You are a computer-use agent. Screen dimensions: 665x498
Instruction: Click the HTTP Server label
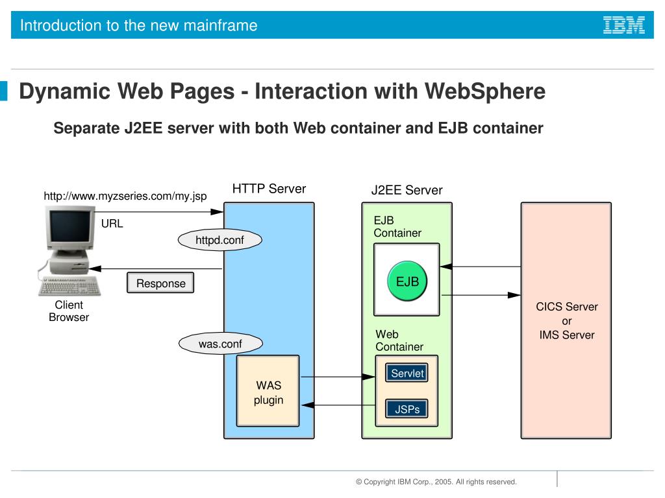click(269, 189)
